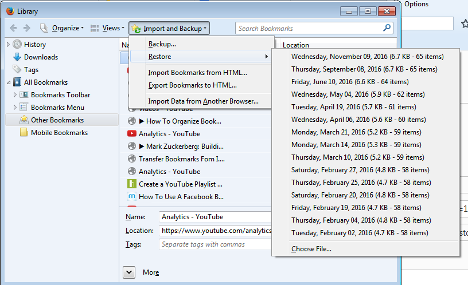468x285 pixels.
Task: Click the blue m icon of Facebook bookmark
Action: [x=132, y=196]
